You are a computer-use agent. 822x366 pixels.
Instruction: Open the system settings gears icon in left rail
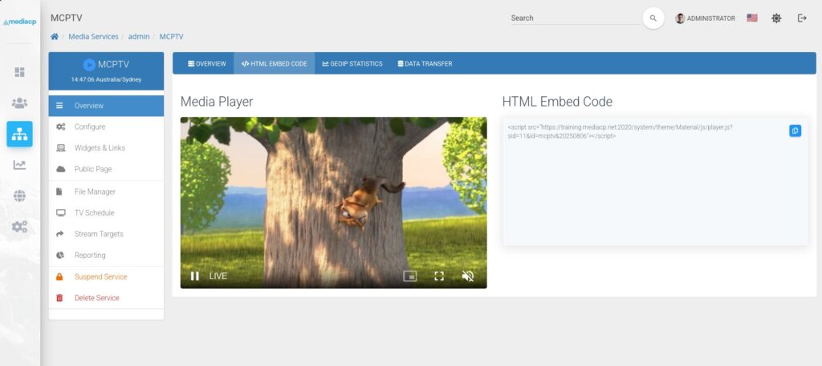click(19, 227)
